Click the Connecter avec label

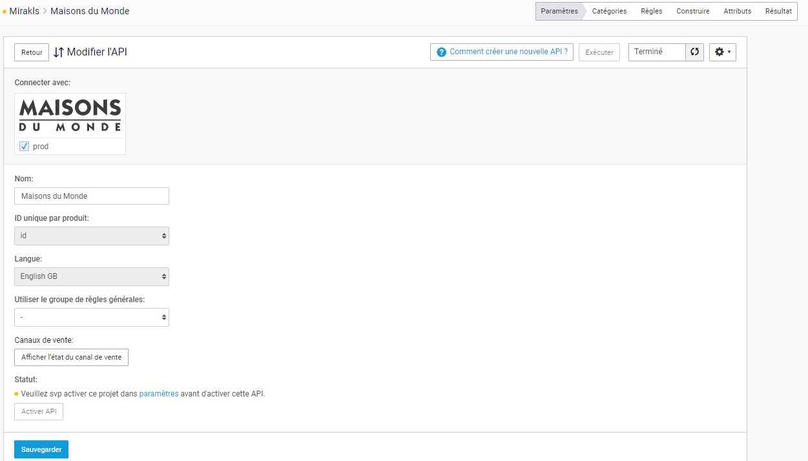click(43, 83)
